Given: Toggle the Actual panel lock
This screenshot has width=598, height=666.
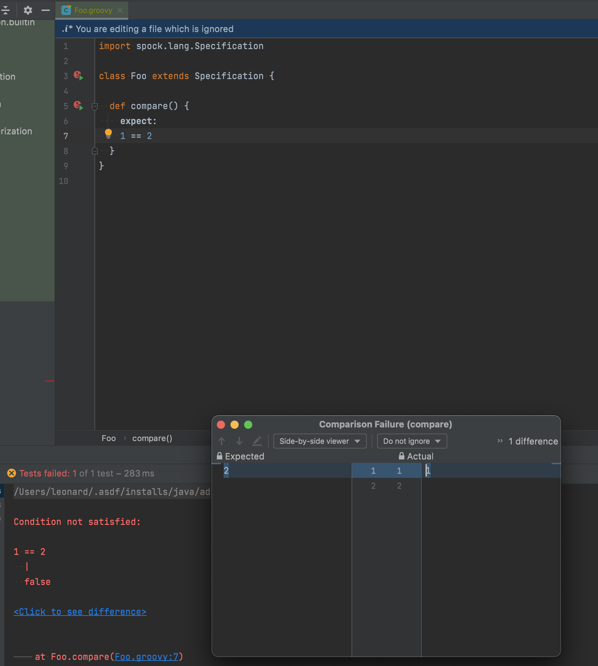Looking at the screenshot, I should tap(401, 456).
